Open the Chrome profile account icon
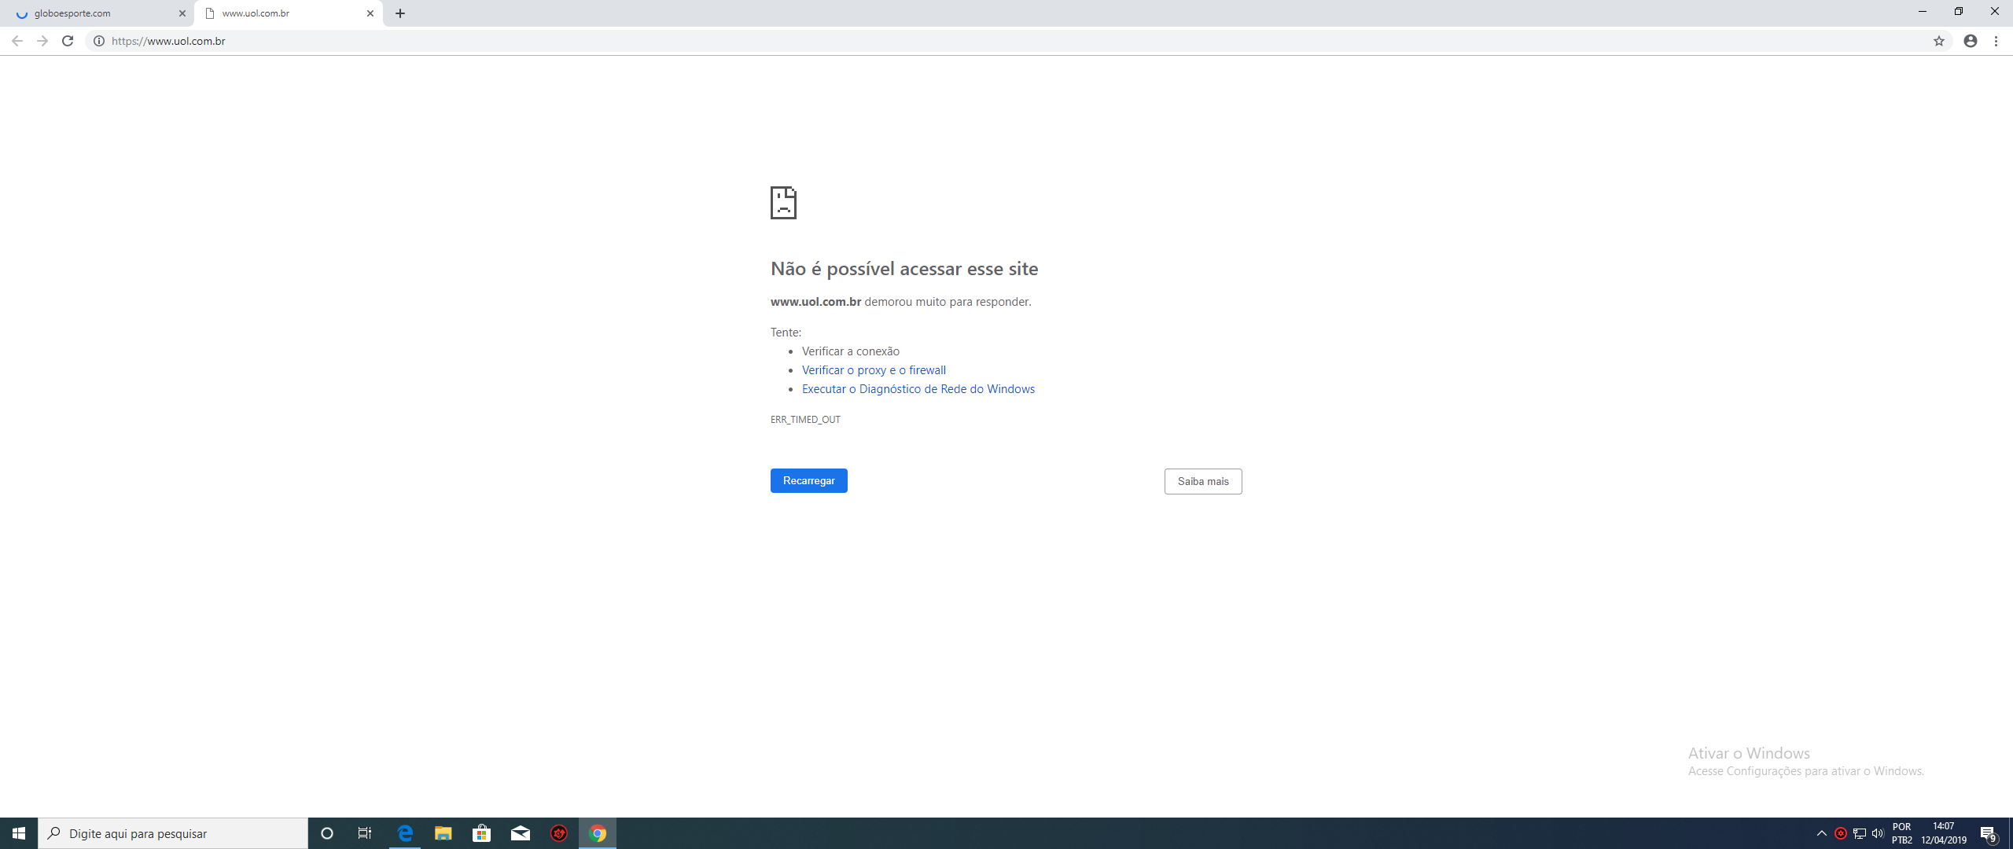The height and width of the screenshot is (849, 2013). click(1971, 41)
